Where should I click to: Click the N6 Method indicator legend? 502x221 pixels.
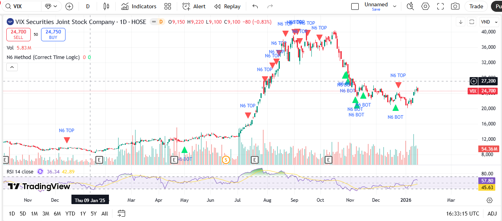point(43,57)
